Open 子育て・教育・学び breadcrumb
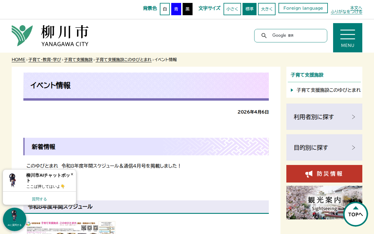The width and height of the screenshot is (374, 234). click(44, 59)
